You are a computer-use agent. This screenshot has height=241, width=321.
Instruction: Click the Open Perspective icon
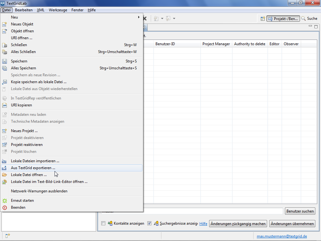[263, 19]
